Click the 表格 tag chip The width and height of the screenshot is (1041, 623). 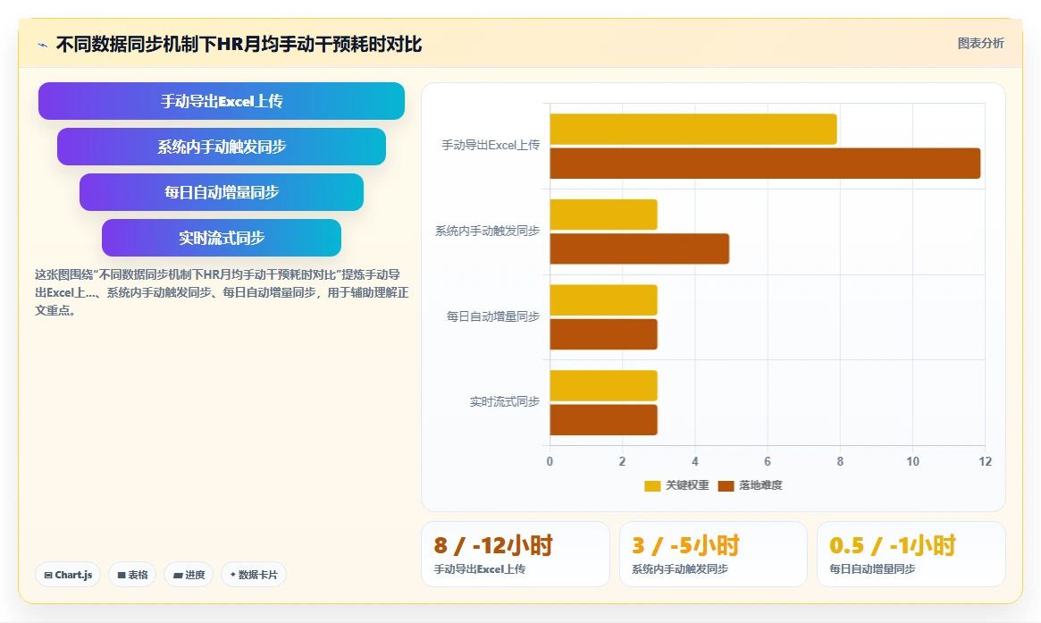132,575
